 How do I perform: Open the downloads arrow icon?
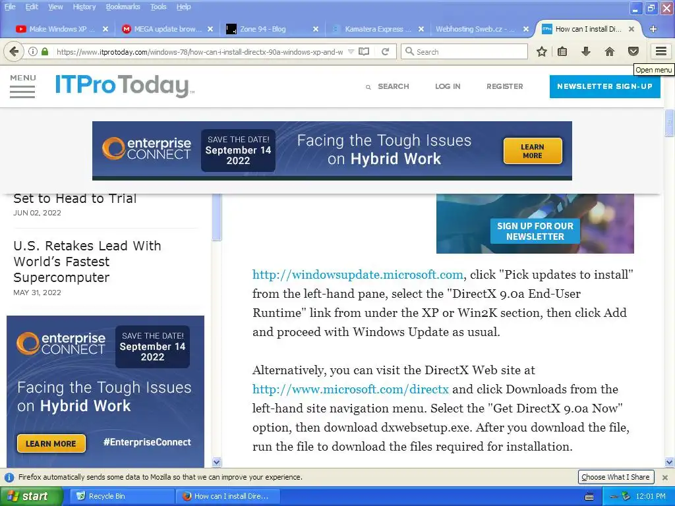click(x=586, y=51)
